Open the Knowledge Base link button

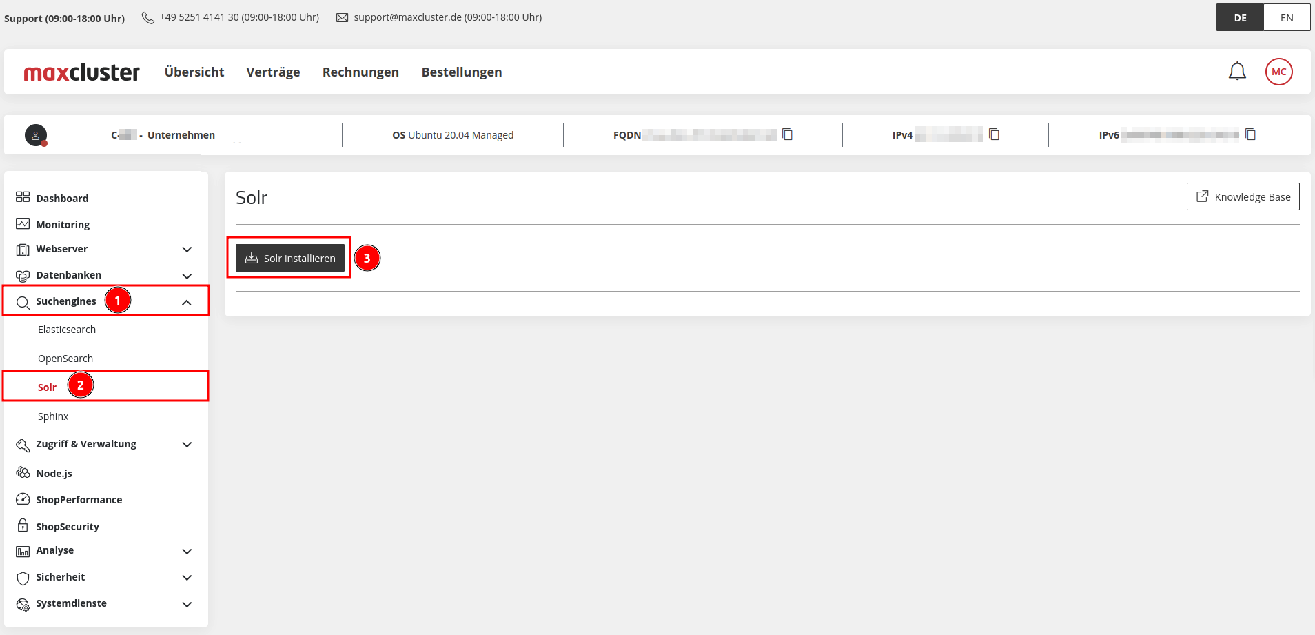click(x=1243, y=196)
